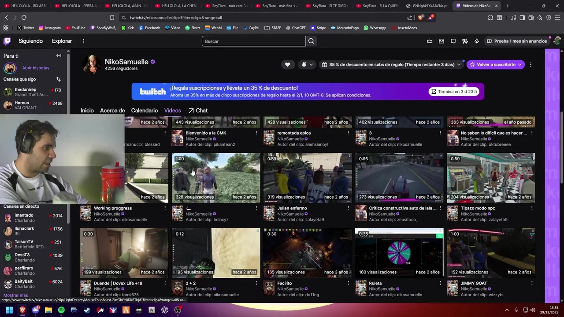The height and width of the screenshot is (317, 564).
Task: Open the whispers chat bubble icon
Action: coord(453,41)
